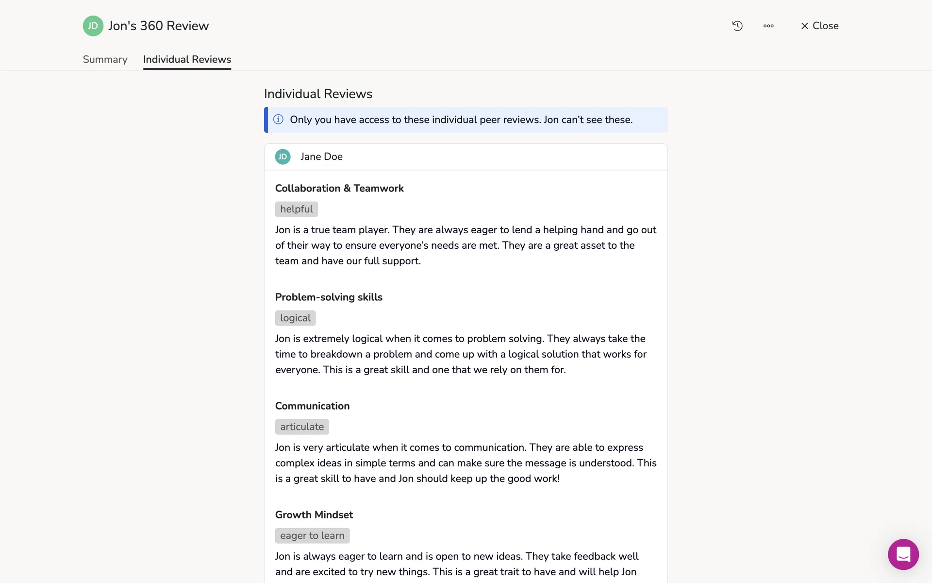Select the Individual Reviews tab
Screen dimensions: 932x583
coord(187,59)
